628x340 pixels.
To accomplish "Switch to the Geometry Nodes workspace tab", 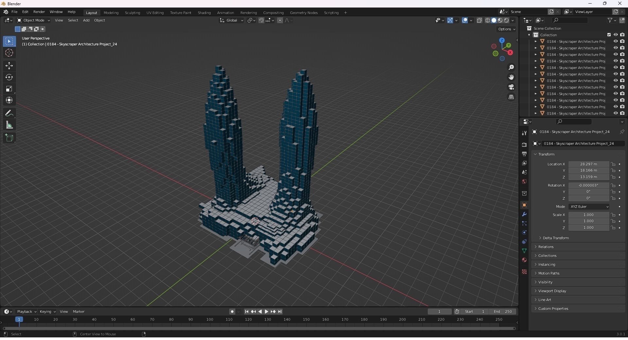I will click(304, 13).
